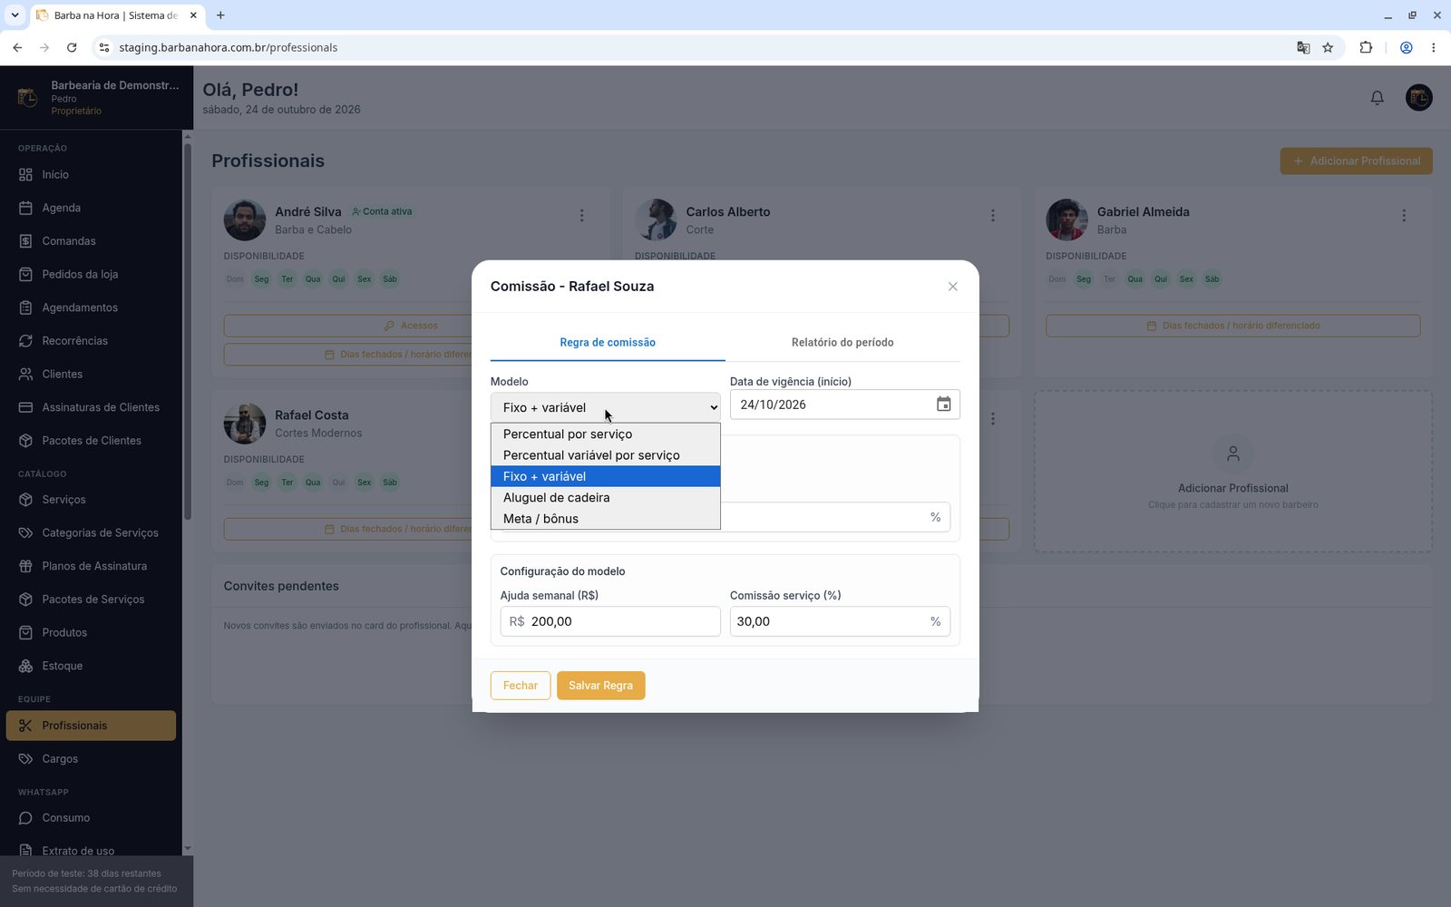Close the Comissão dialog with the X
The image size is (1451, 907).
point(952,287)
